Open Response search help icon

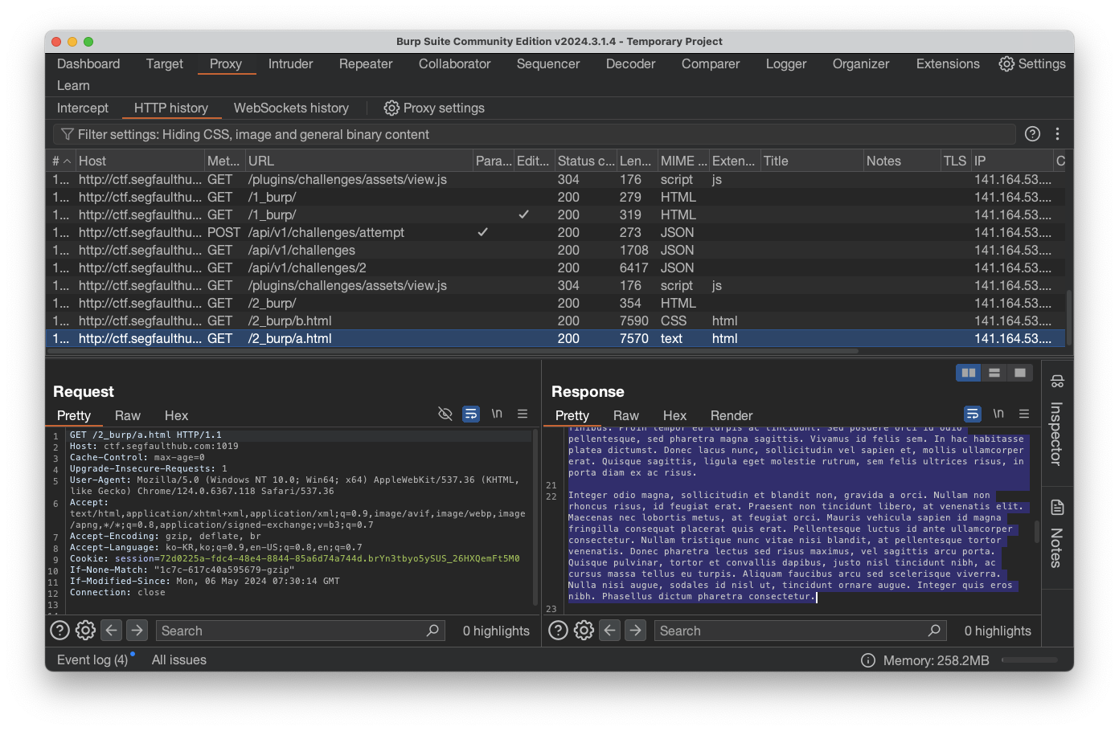pos(558,631)
